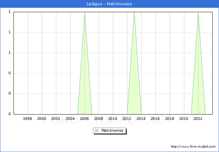Click the Matrimonios legend label
The width and height of the screenshot is (219, 152).
(112, 130)
